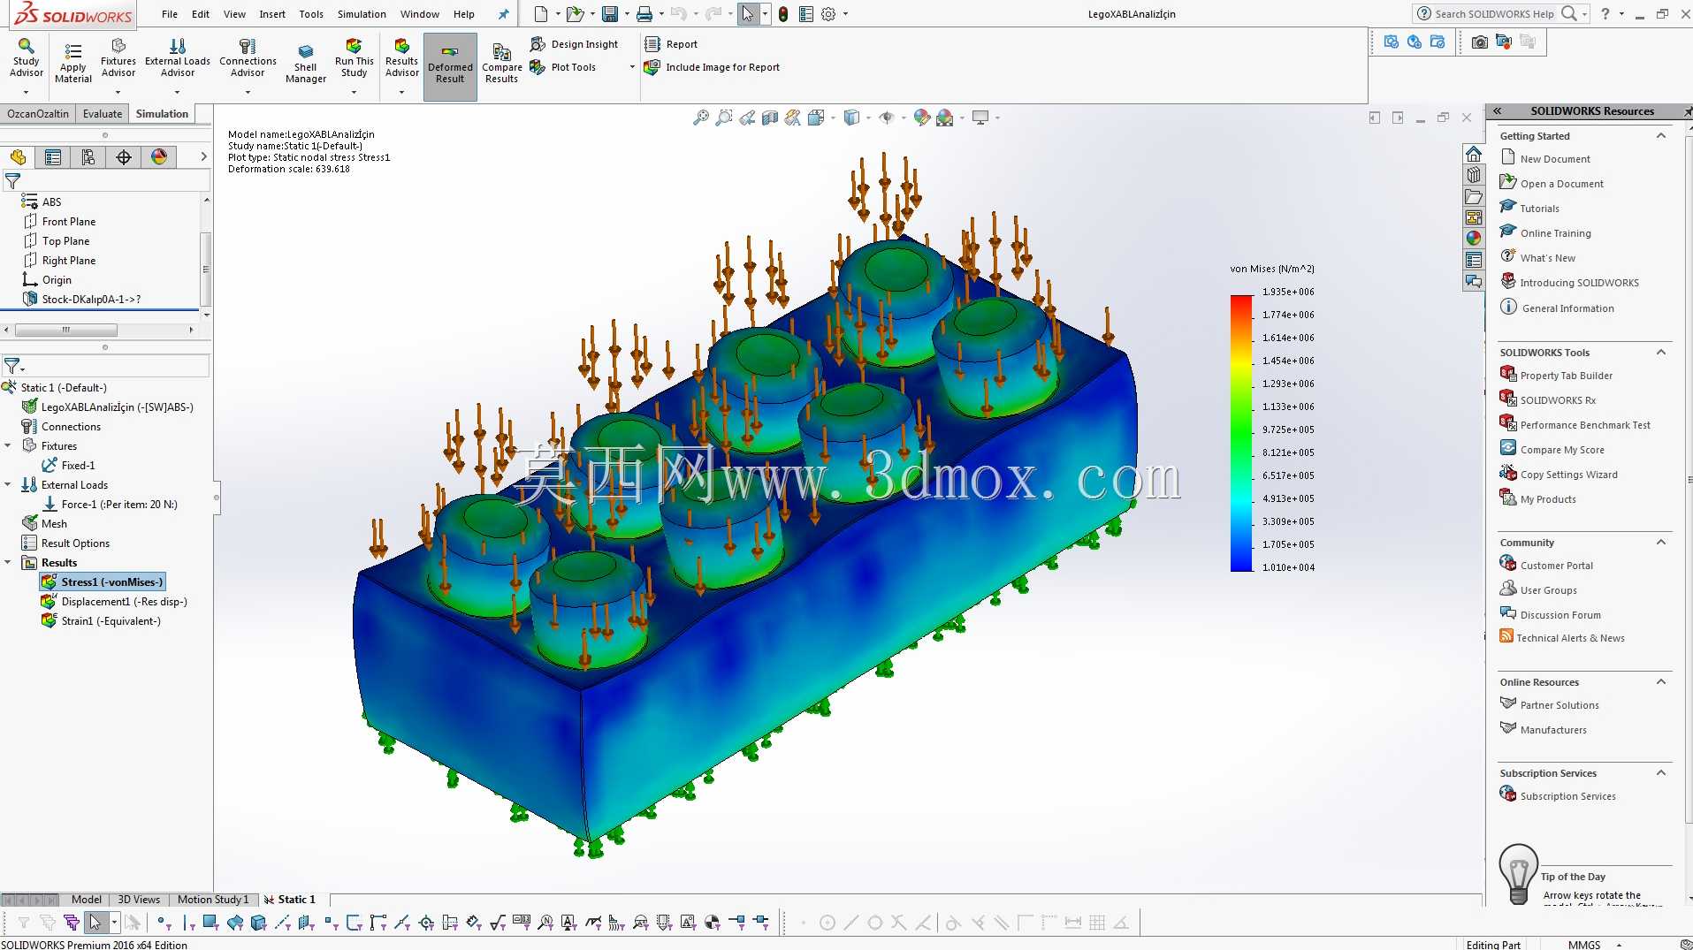Select Force-1 load in tree
This screenshot has width=1693, height=950.
tap(110, 505)
